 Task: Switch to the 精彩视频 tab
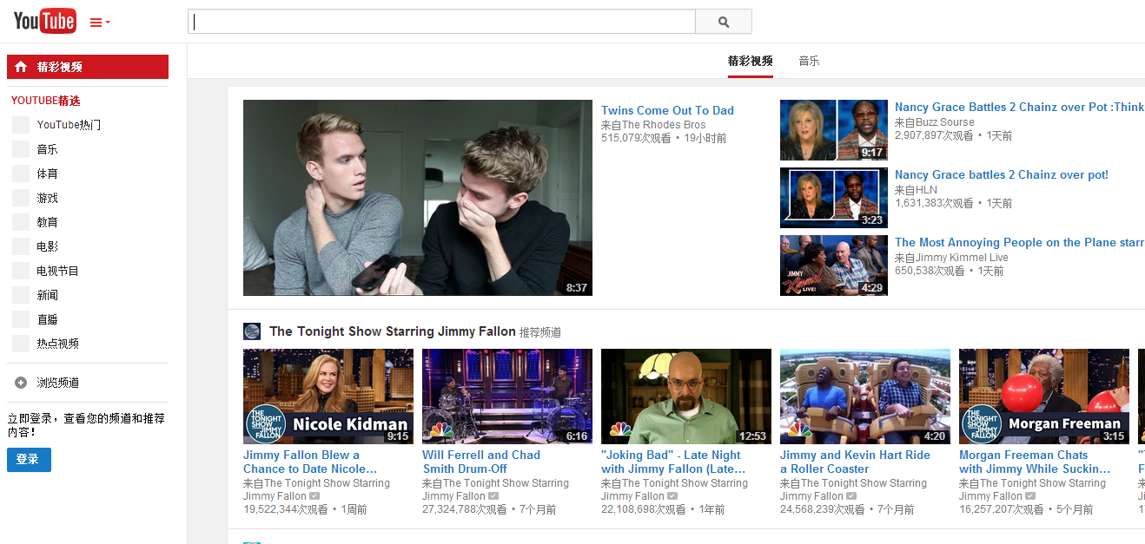tap(751, 61)
